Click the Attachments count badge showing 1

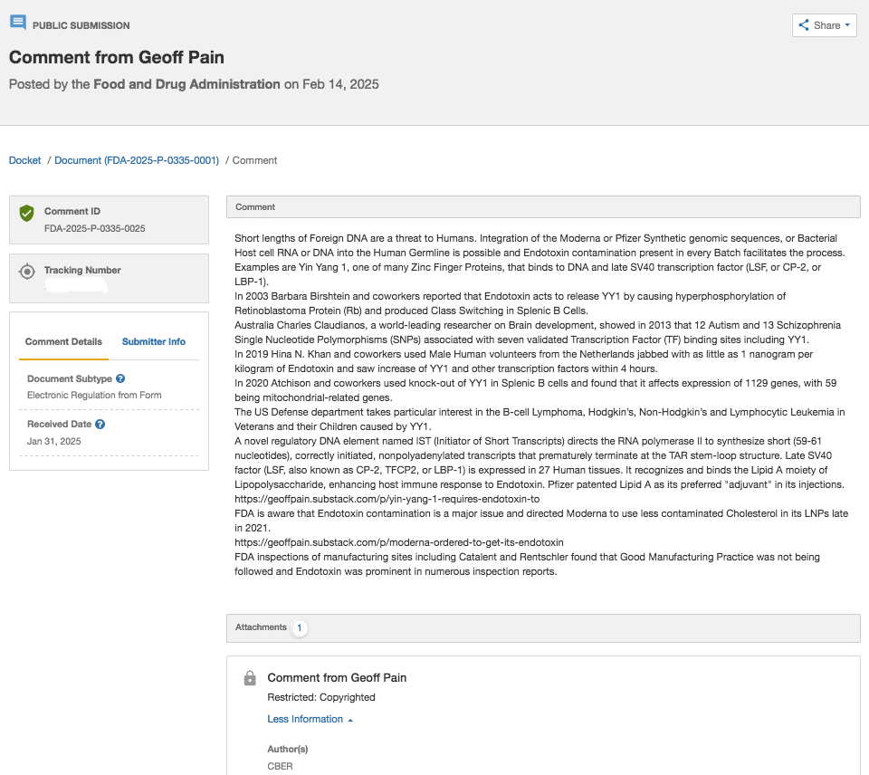pyautogui.click(x=300, y=627)
